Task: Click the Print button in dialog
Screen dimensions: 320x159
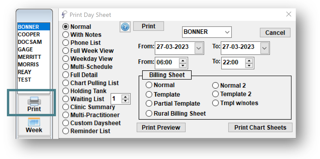Action: [148, 26]
